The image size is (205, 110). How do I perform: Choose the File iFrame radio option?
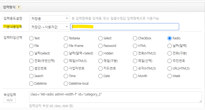pyautogui.click(x=66, y=46)
